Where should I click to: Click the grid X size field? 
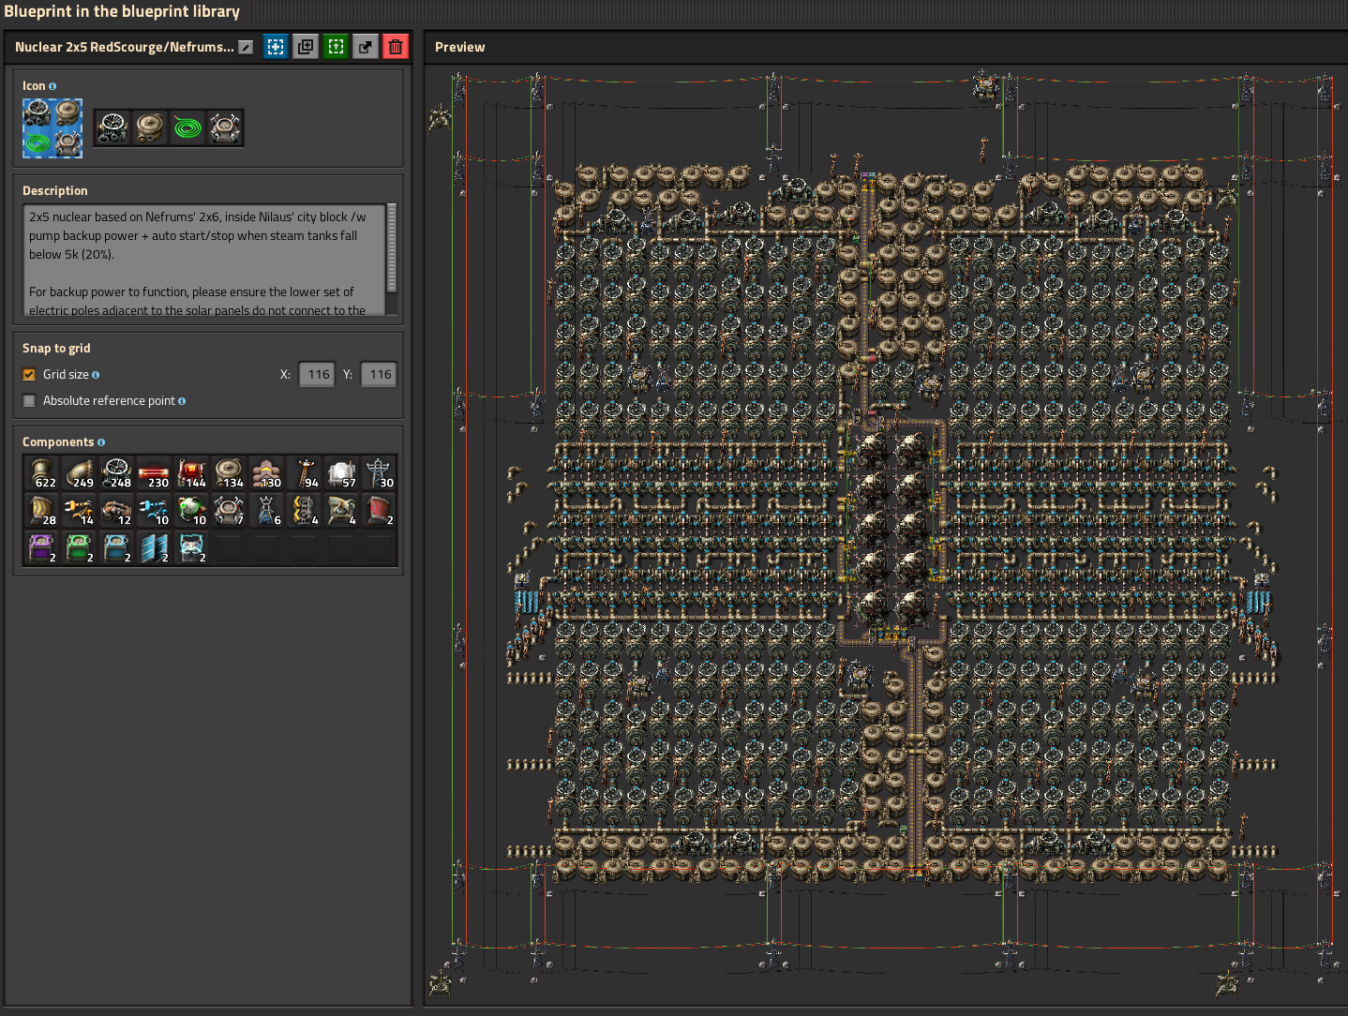(317, 374)
